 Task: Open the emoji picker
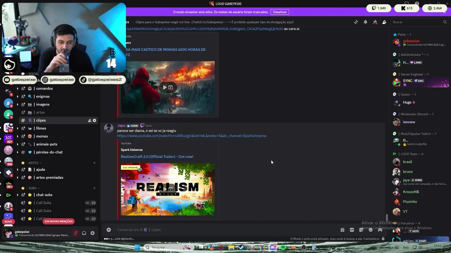[371, 230]
